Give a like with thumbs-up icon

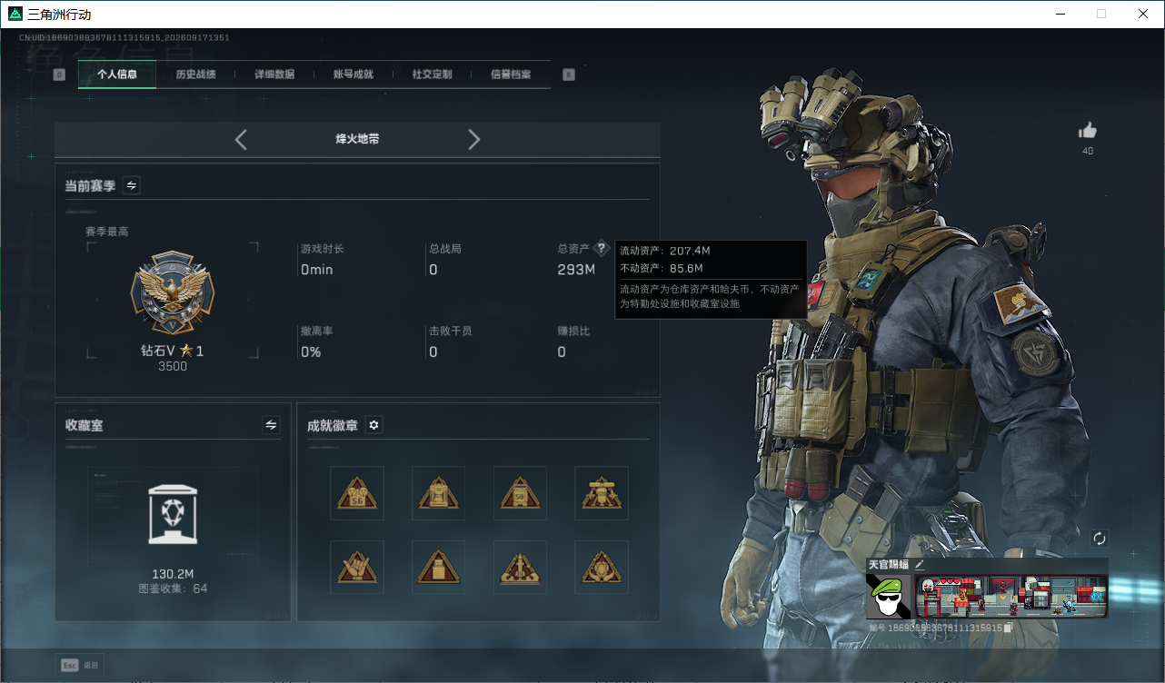tap(1087, 131)
